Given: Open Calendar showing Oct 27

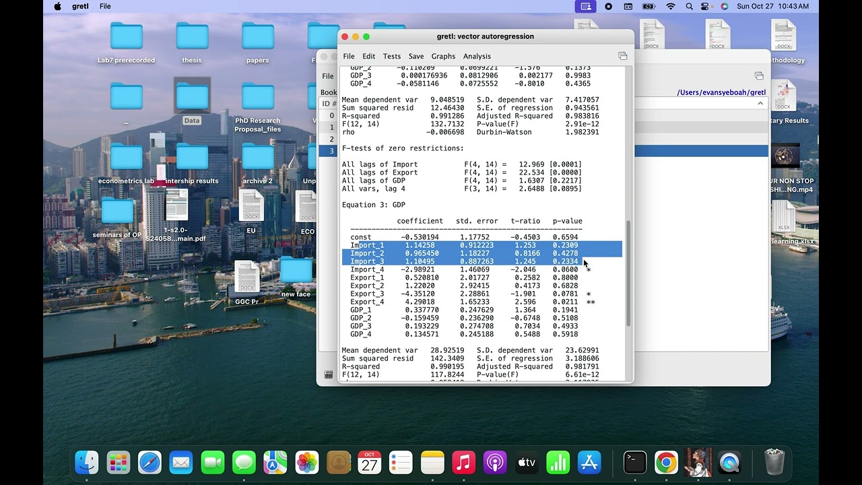Looking at the screenshot, I should (x=370, y=463).
